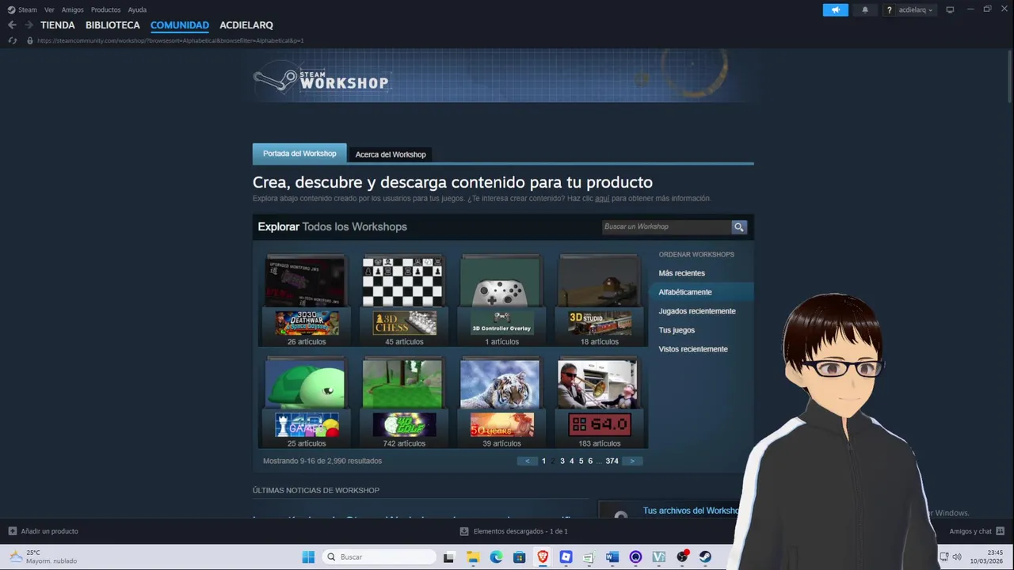The width and height of the screenshot is (1014, 570).
Task: Go to next results page arrow
Action: [x=631, y=461]
